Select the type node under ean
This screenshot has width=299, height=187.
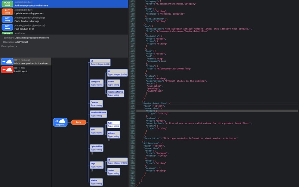tap(114, 125)
